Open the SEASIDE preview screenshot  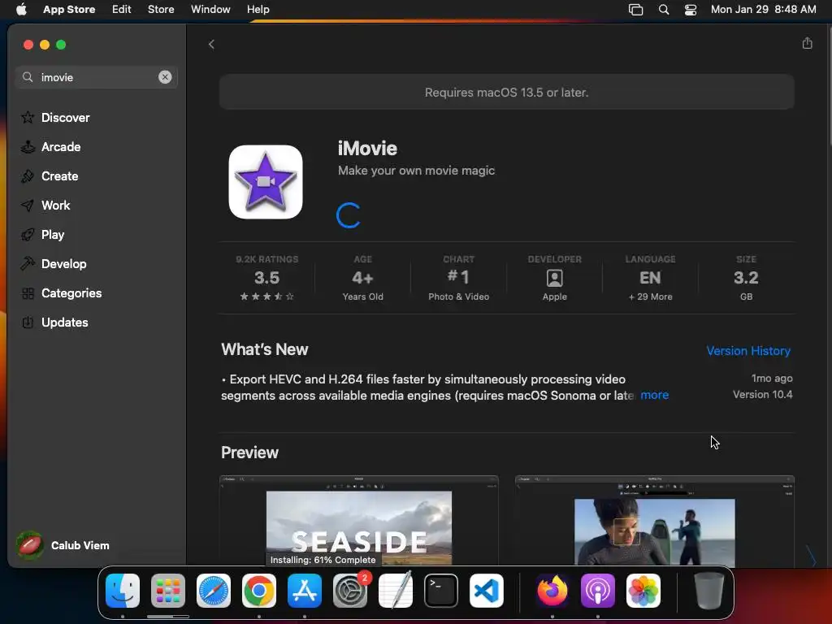coord(358,520)
